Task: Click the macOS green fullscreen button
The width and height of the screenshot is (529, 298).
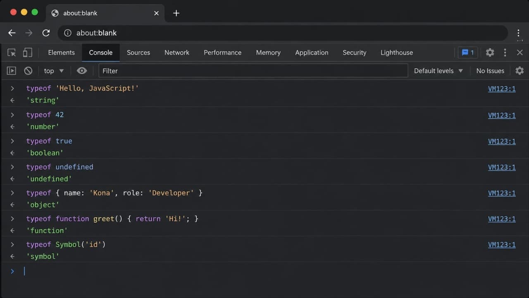Action: coord(35,12)
